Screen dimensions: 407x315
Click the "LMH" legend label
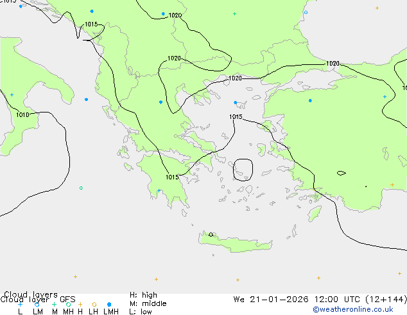111,312
